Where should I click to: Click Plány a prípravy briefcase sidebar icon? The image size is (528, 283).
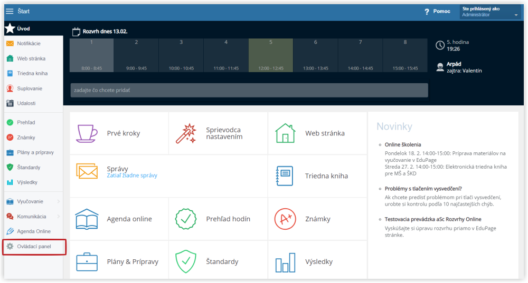10,152
